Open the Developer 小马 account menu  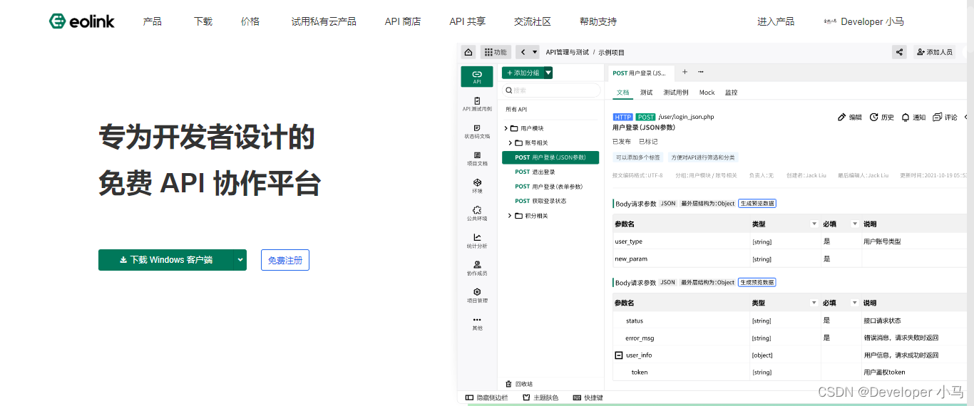(x=863, y=21)
